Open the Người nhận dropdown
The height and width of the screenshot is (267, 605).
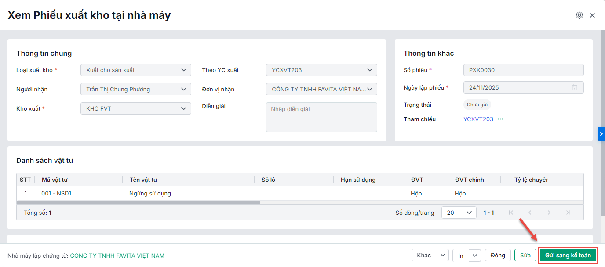click(183, 89)
